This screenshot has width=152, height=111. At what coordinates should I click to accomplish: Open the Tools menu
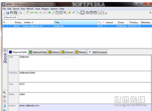click(x=38, y=9)
